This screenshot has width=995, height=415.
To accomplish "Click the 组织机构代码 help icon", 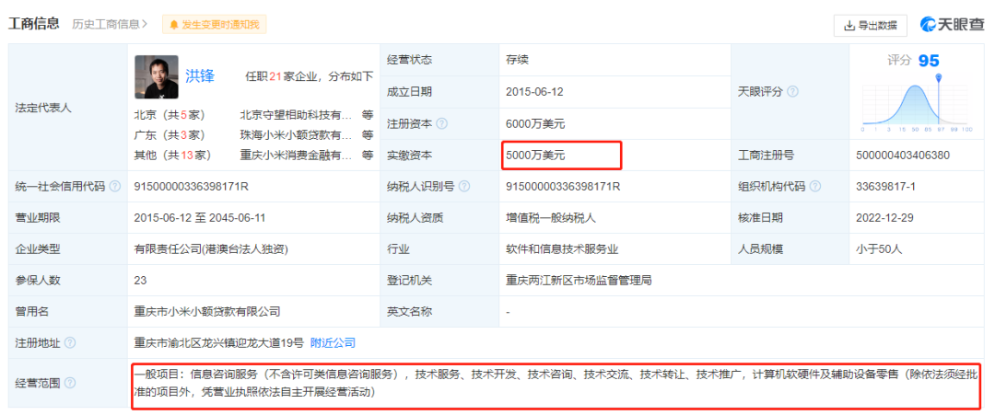I will pos(815,186).
